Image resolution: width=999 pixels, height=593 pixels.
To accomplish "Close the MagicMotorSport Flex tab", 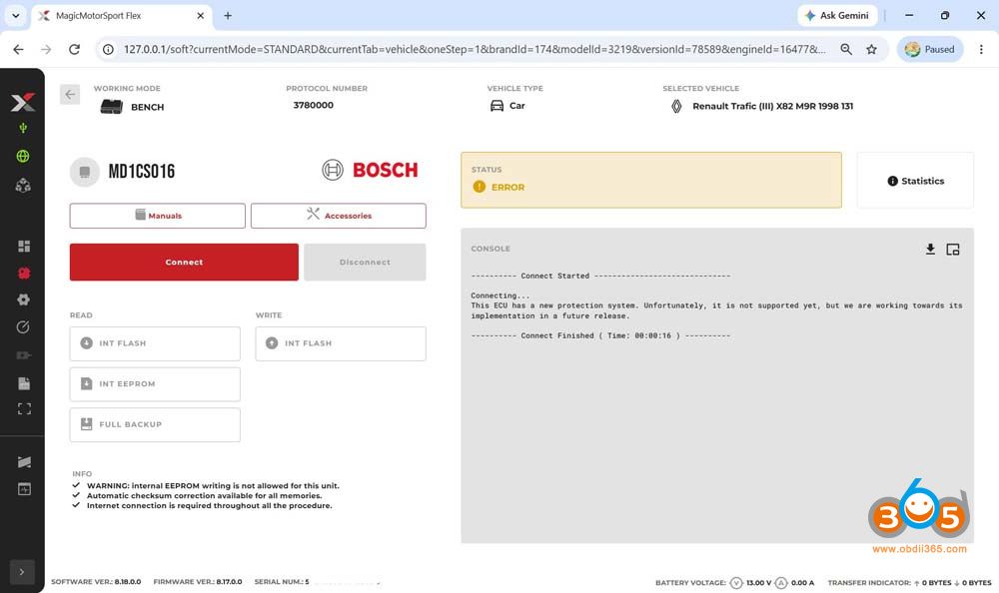I will 201,16.
